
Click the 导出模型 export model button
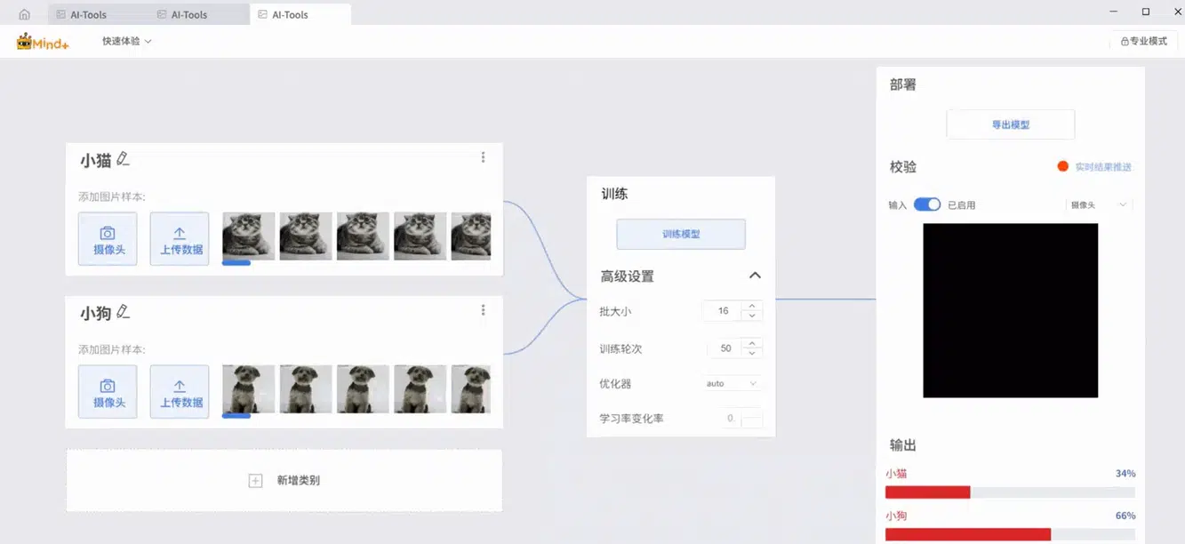(1011, 124)
